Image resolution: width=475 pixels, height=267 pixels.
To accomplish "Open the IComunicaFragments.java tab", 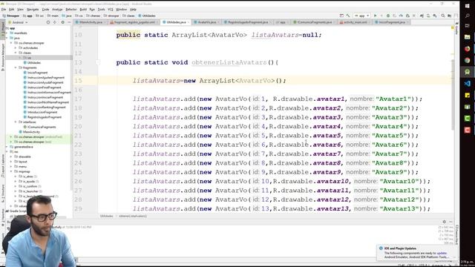I will pos(314,22).
